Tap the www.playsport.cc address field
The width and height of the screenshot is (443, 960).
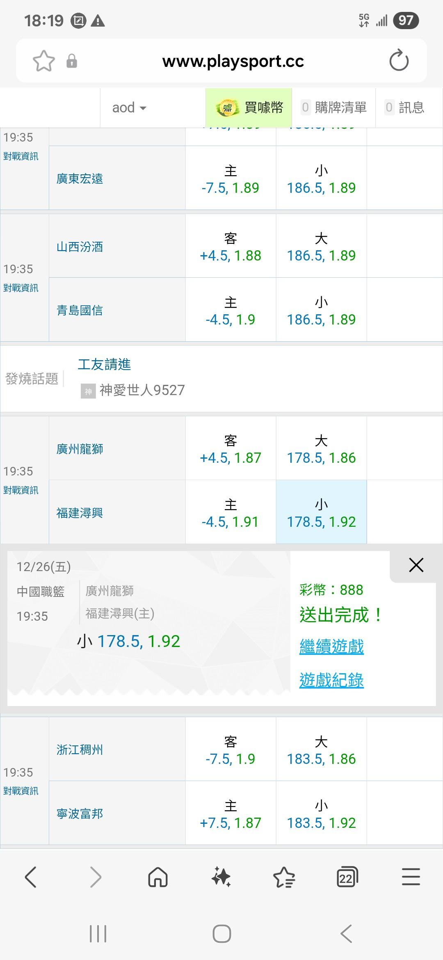[233, 61]
